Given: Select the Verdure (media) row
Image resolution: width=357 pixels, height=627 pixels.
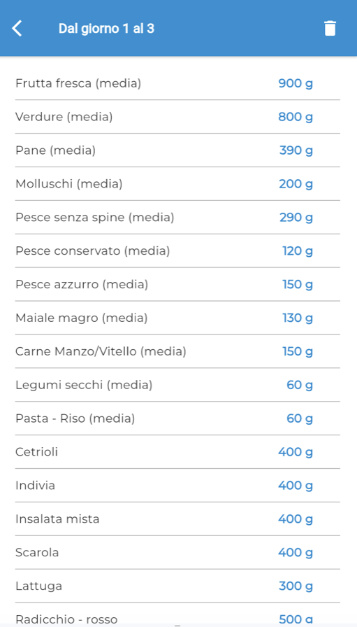Looking at the screenshot, I should click(177, 117).
